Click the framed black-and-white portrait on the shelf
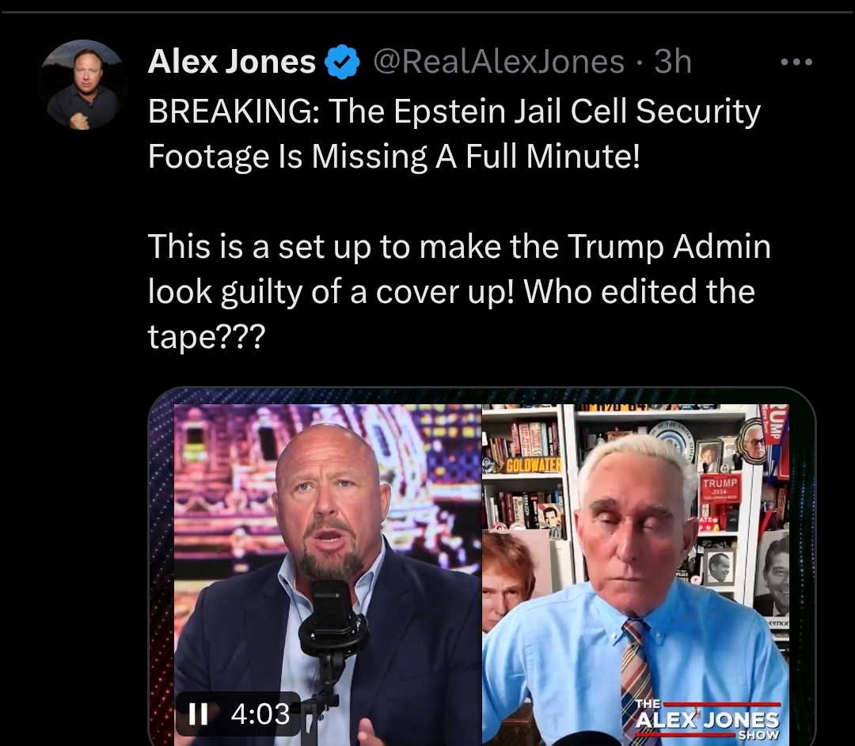This screenshot has width=855, height=746. [717, 568]
